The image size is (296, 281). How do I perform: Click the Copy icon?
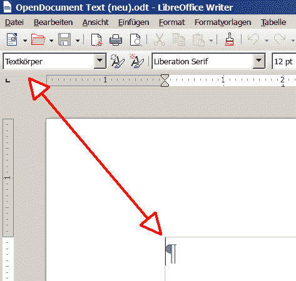tap(179, 39)
